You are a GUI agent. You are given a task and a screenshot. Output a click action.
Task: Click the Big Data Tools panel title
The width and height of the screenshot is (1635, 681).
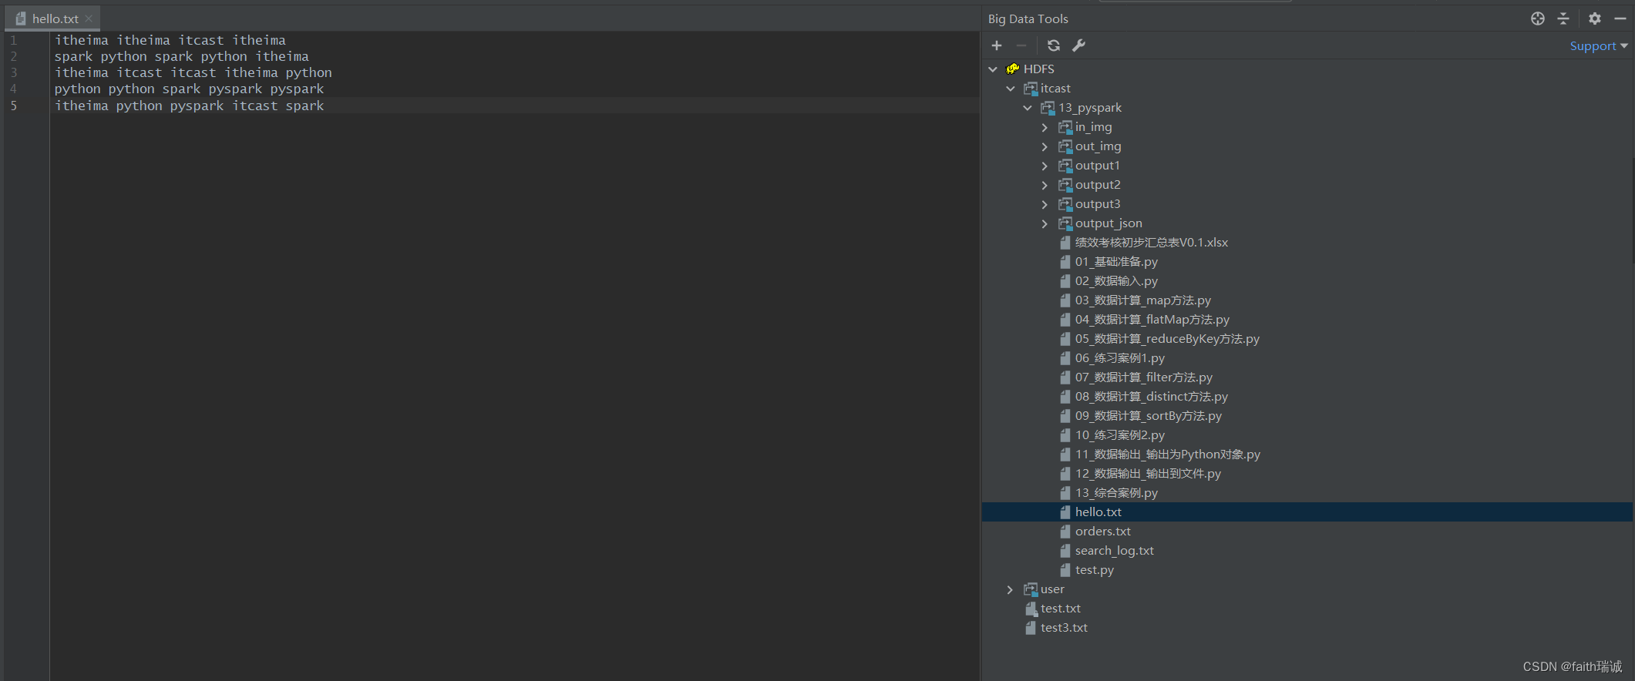coord(1028,18)
